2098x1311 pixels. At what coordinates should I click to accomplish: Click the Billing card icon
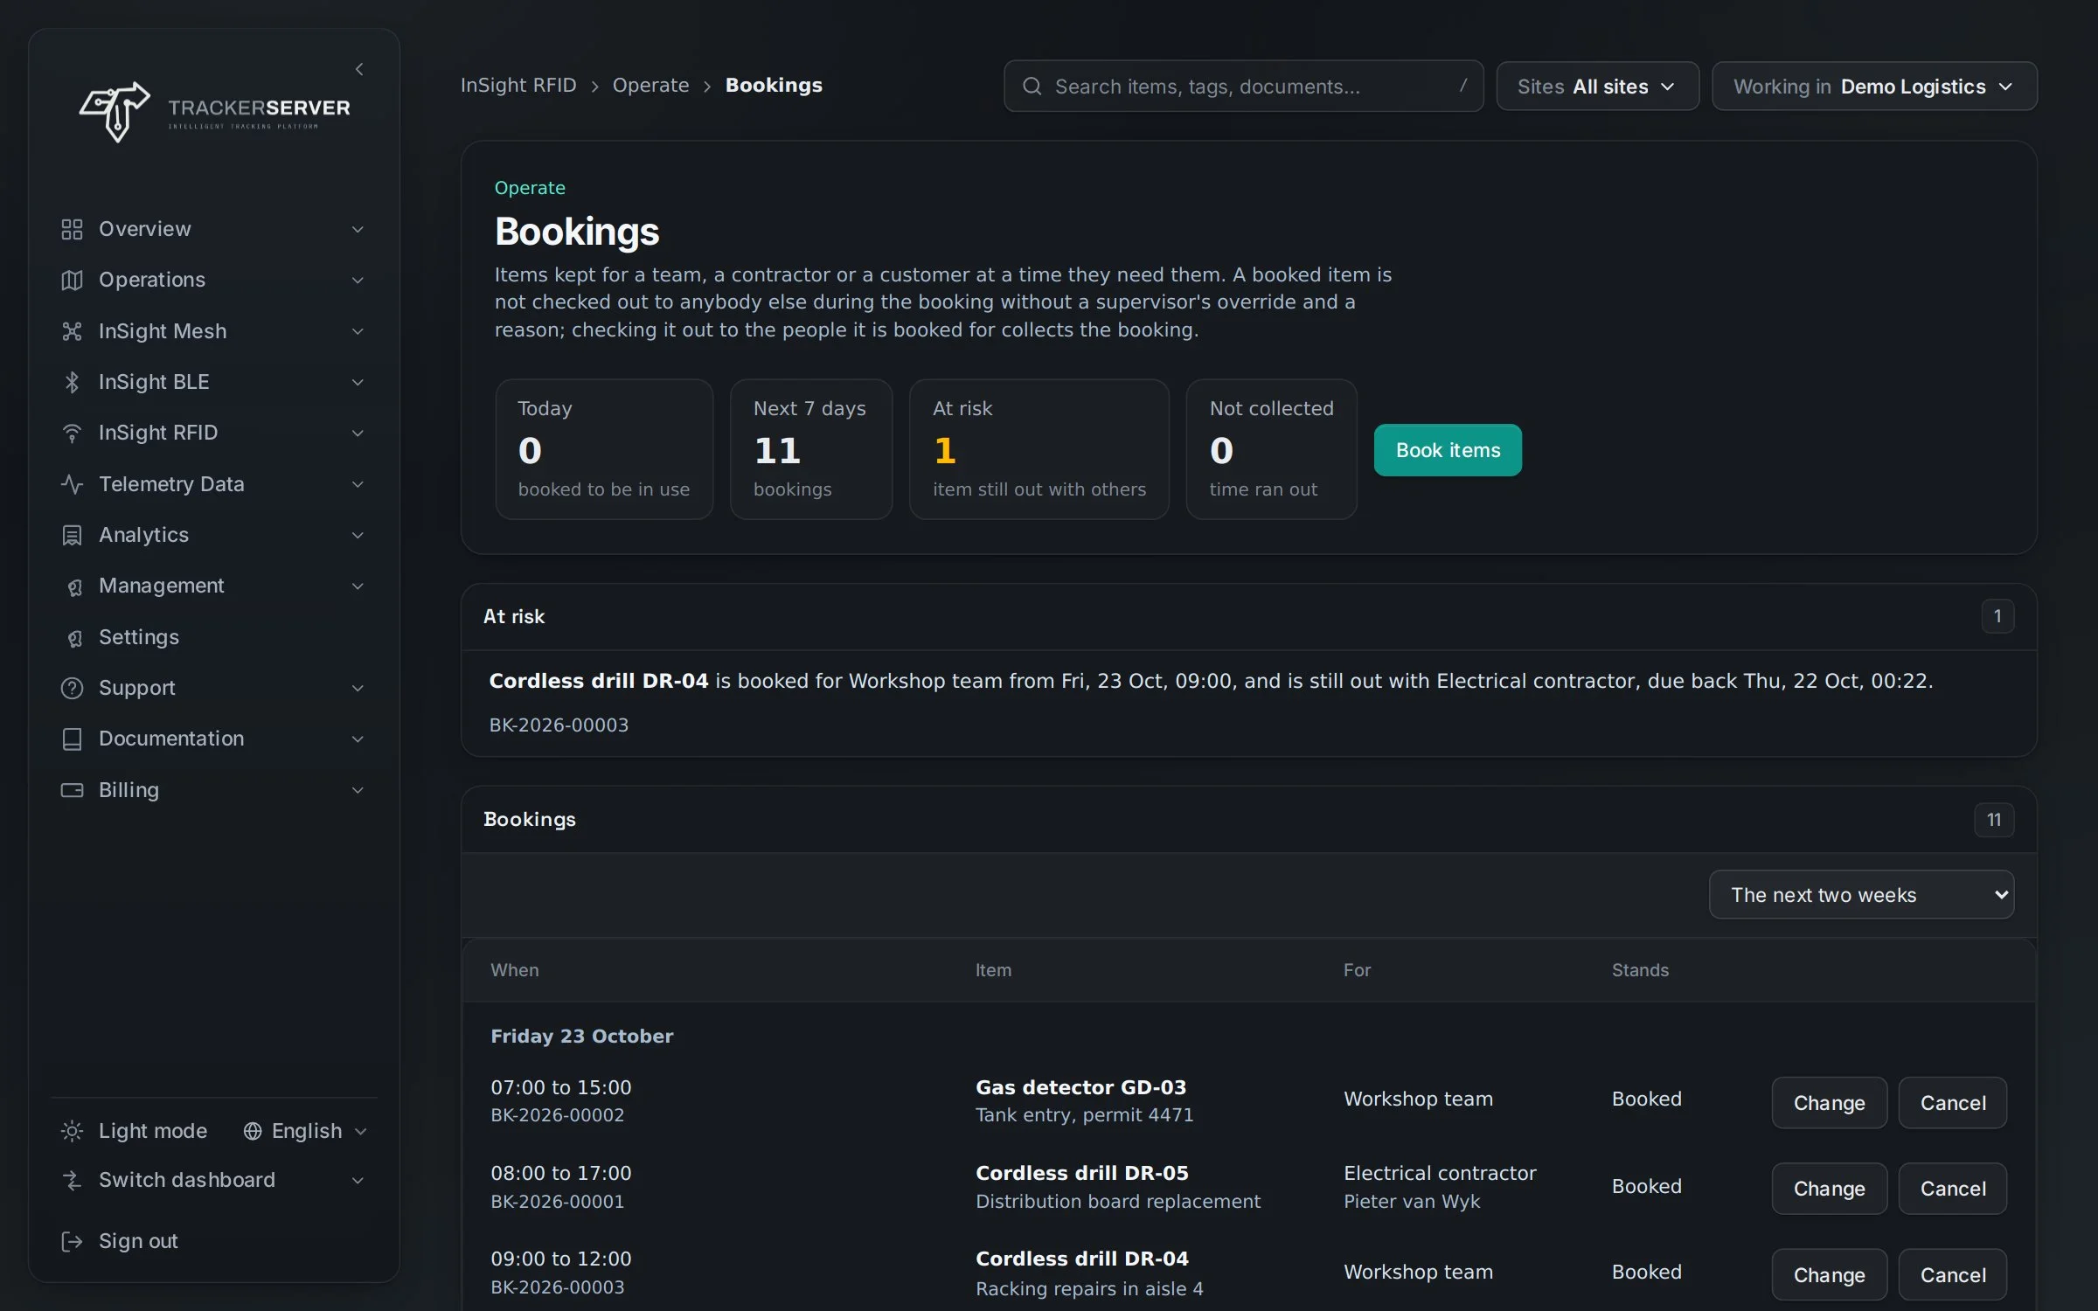(72, 790)
